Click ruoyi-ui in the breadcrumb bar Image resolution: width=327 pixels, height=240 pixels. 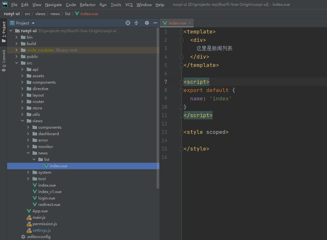(x=12, y=14)
